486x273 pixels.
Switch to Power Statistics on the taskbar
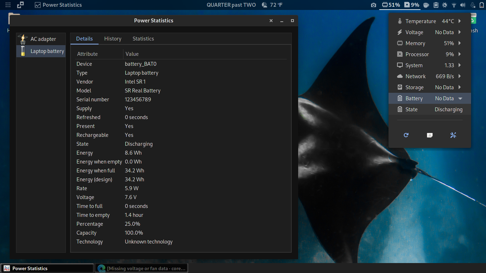click(47, 268)
